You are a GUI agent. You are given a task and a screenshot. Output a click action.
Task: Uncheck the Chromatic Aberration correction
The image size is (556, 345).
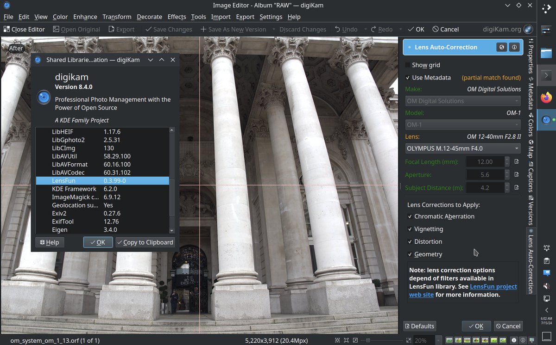[x=410, y=216]
